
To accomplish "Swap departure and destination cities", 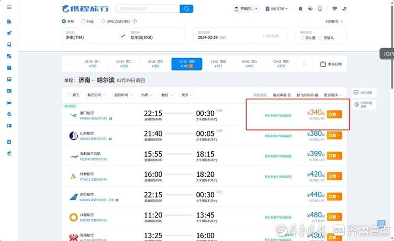I will pos(123,36).
